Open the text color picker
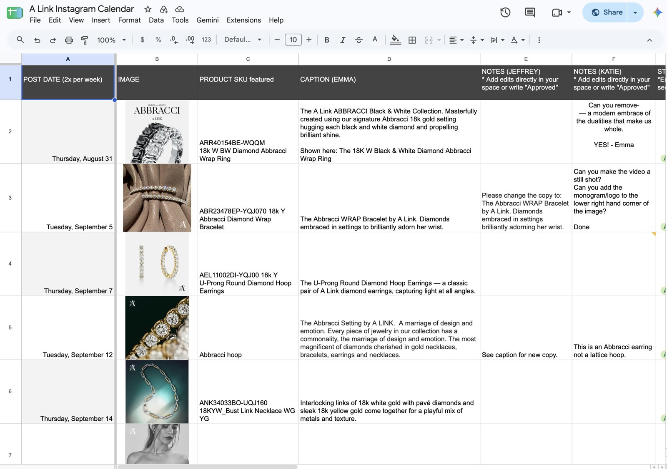The image size is (667, 469). (x=375, y=40)
